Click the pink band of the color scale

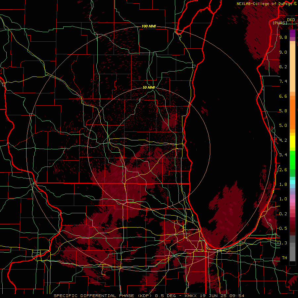[292, 201]
